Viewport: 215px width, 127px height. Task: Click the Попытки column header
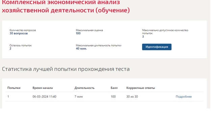(x=14, y=88)
